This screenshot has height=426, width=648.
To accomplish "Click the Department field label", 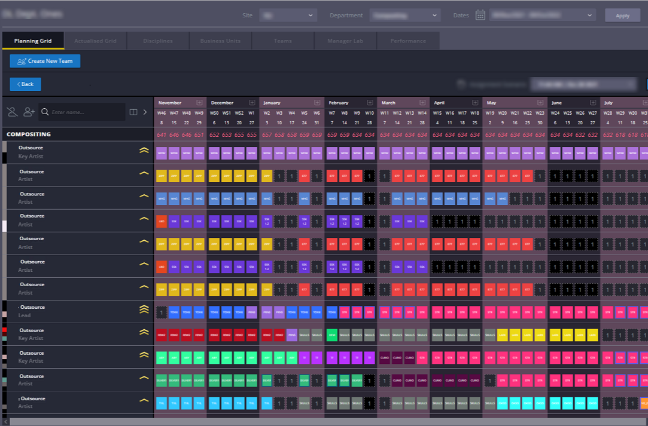I will tap(346, 16).
